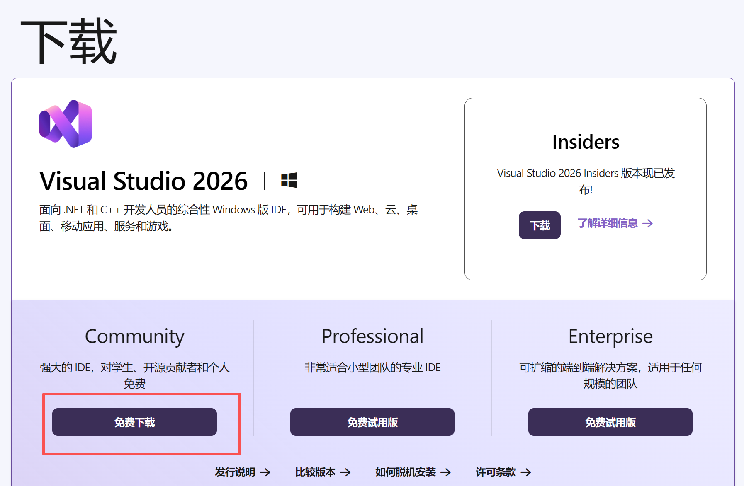The image size is (744, 486).
Task: Open the 许可条款 link
Action: click(x=503, y=472)
